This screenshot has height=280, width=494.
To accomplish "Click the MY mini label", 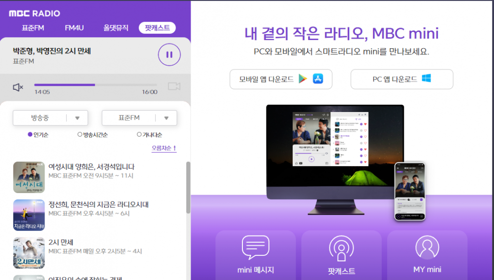I will (427, 270).
